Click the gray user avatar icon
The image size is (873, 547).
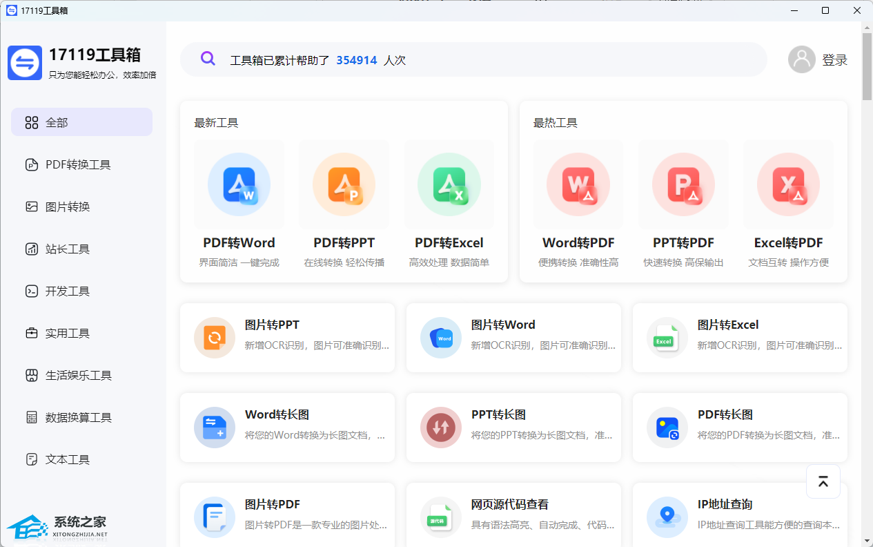802,59
